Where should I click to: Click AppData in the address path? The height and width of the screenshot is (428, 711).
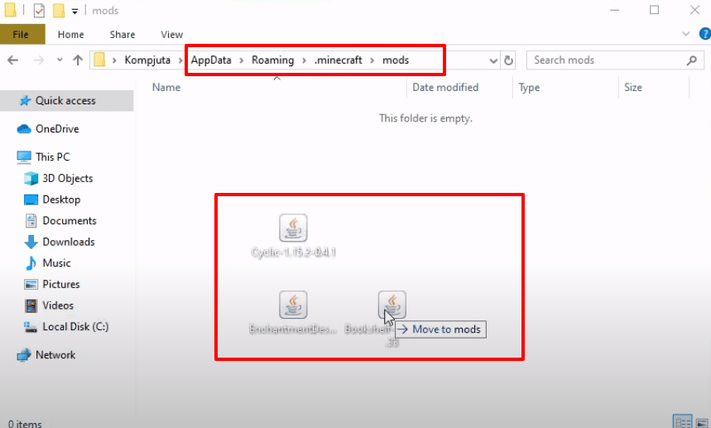click(x=211, y=60)
